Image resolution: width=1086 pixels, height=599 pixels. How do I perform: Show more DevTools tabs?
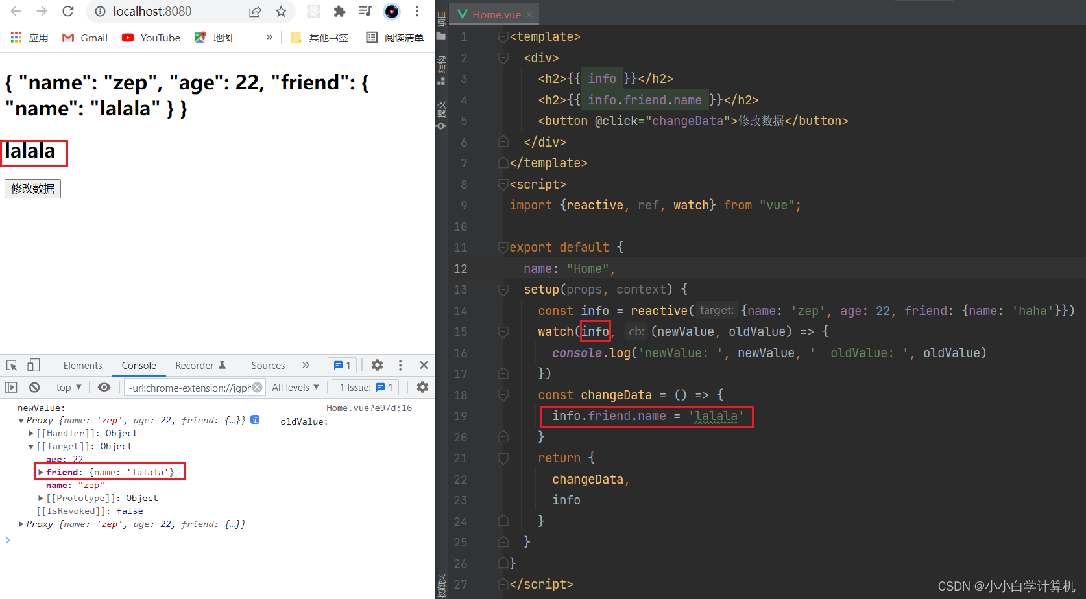point(306,365)
